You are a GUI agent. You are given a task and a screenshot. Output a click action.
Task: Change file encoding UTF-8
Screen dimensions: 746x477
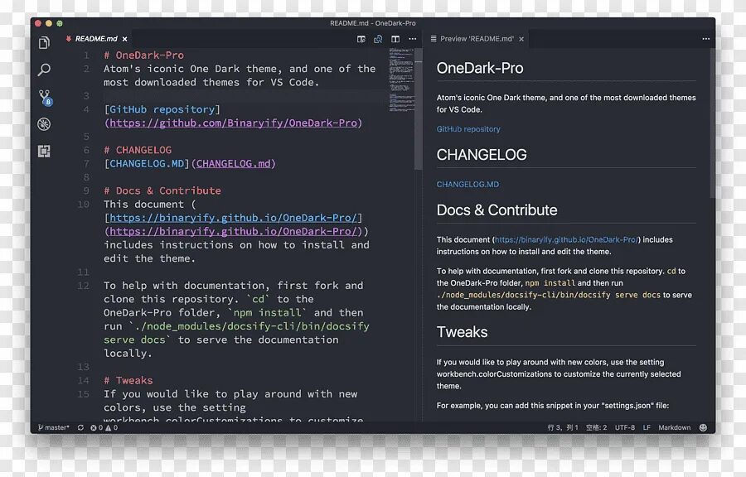coord(625,427)
